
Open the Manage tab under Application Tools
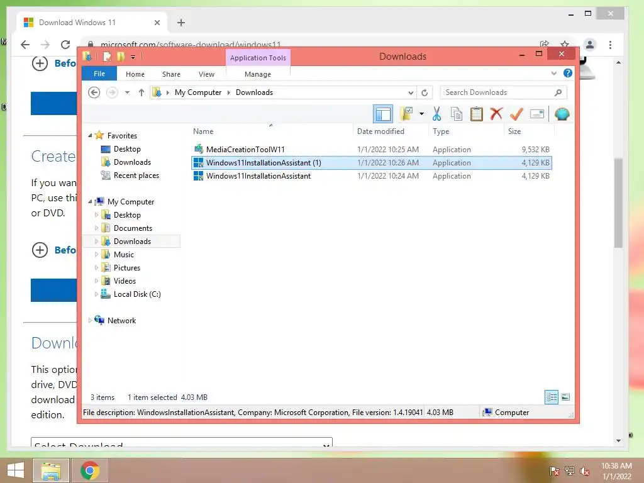[257, 74]
